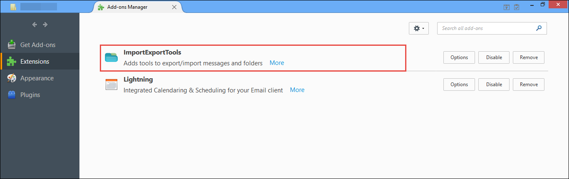The width and height of the screenshot is (569, 179).
Task: Open Options for ImportExportTools
Action: (459, 57)
